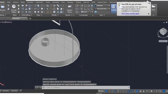Expand the Modify panel
Screen dimensions: 168x94
click(55, 15)
